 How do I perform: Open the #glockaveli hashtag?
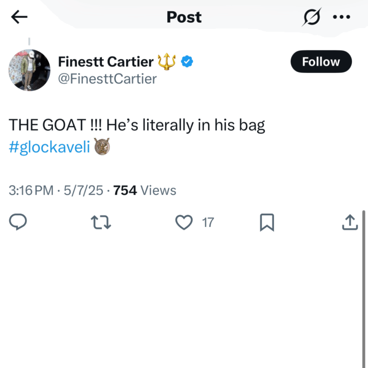pos(50,147)
